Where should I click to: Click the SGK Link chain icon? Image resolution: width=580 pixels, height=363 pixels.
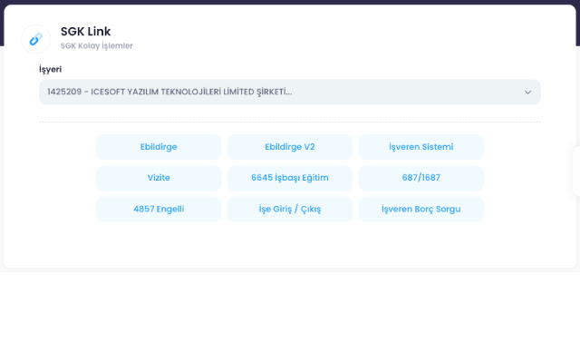click(35, 39)
